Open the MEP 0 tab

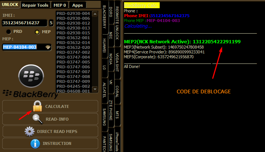click(x=60, y=5)
